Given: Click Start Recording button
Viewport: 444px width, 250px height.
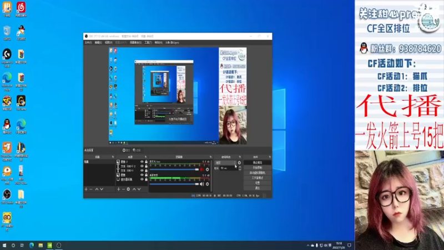Looking at the screenshot, I should [258, 168].
